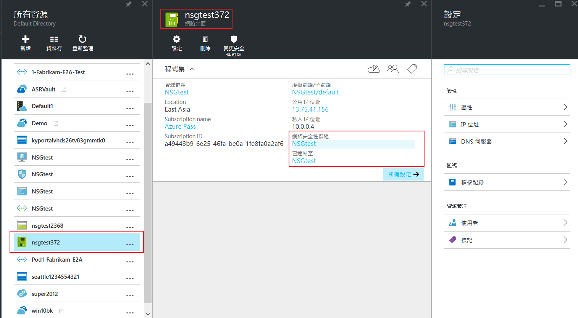Click the 變更安全性群組 shield icon

[234, 39]
